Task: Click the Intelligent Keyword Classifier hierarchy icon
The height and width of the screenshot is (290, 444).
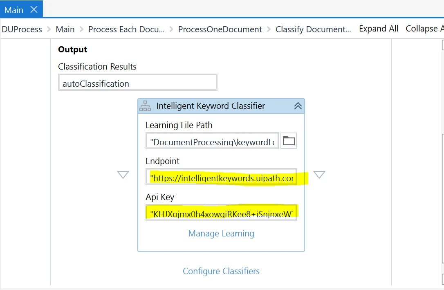Action: point(145,106)
